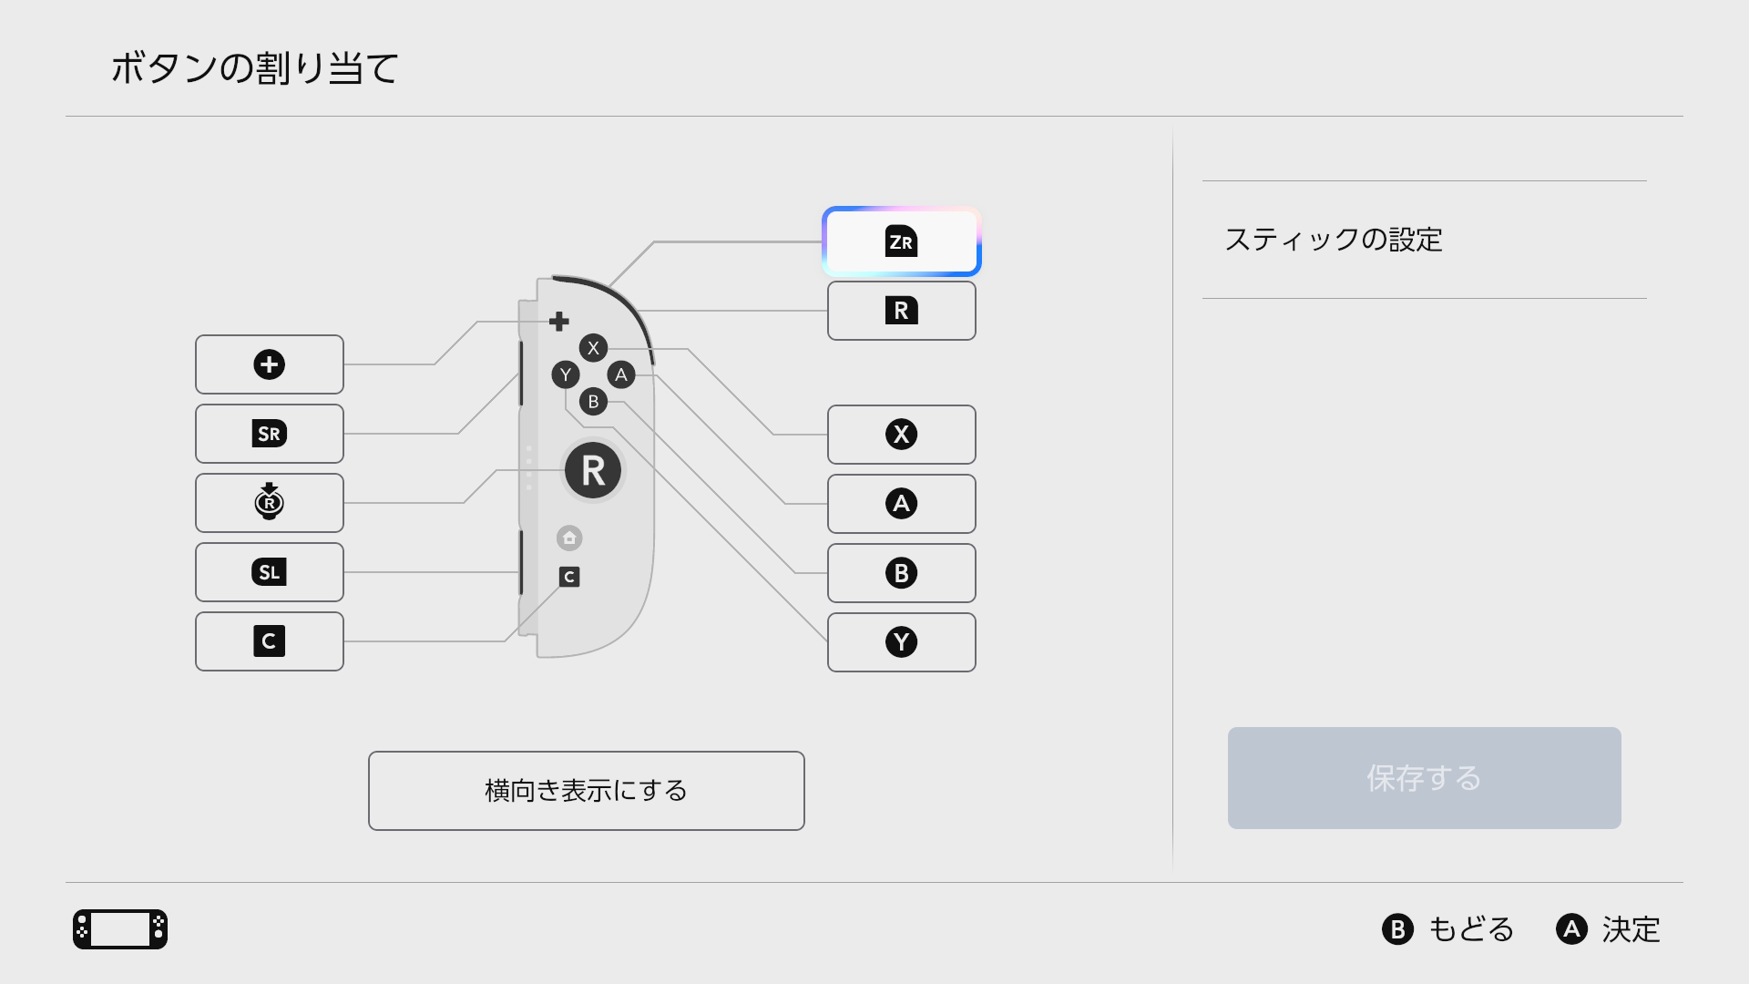Click the console icon at bottom left
The width and height of the screenshot is (1749, 984).
click(120, 929)
